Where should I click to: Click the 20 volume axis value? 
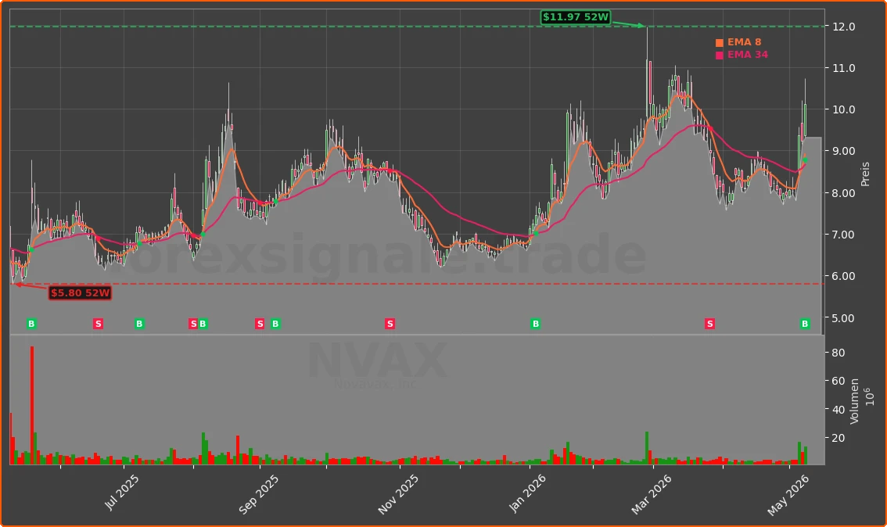click(839, 438)
